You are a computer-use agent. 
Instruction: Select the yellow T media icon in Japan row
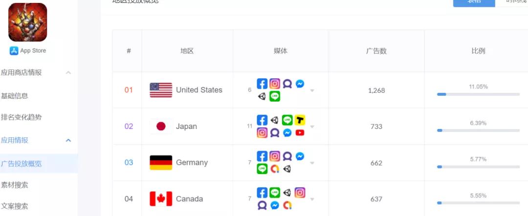(300, 120)
